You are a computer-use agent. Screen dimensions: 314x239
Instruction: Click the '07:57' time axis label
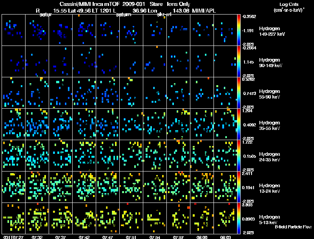coord(178,237)
